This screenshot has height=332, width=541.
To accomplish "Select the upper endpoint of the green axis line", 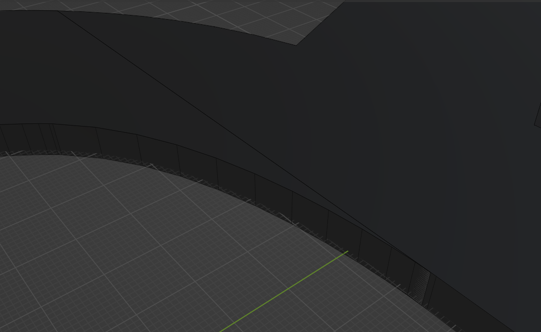I will pyautogui.click(x=347, y=252).
